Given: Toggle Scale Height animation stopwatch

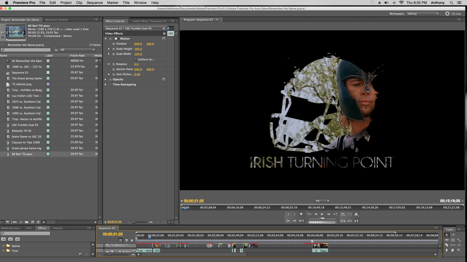Looking at the screenshot, I should pyautogui.click(x=114, y=49).
